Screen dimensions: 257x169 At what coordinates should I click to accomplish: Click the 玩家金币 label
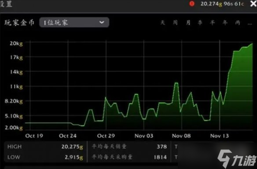(19, 22)
